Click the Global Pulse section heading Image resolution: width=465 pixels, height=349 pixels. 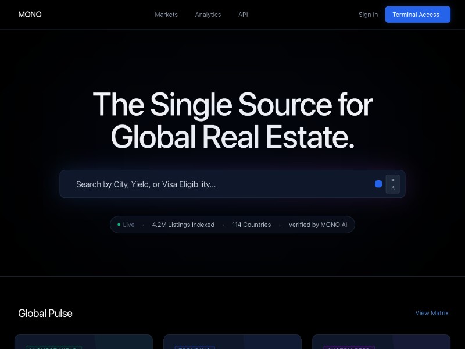(45, 314)
